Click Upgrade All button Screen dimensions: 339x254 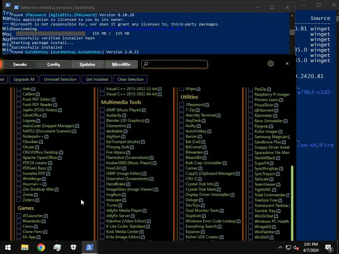click(24, 79)
